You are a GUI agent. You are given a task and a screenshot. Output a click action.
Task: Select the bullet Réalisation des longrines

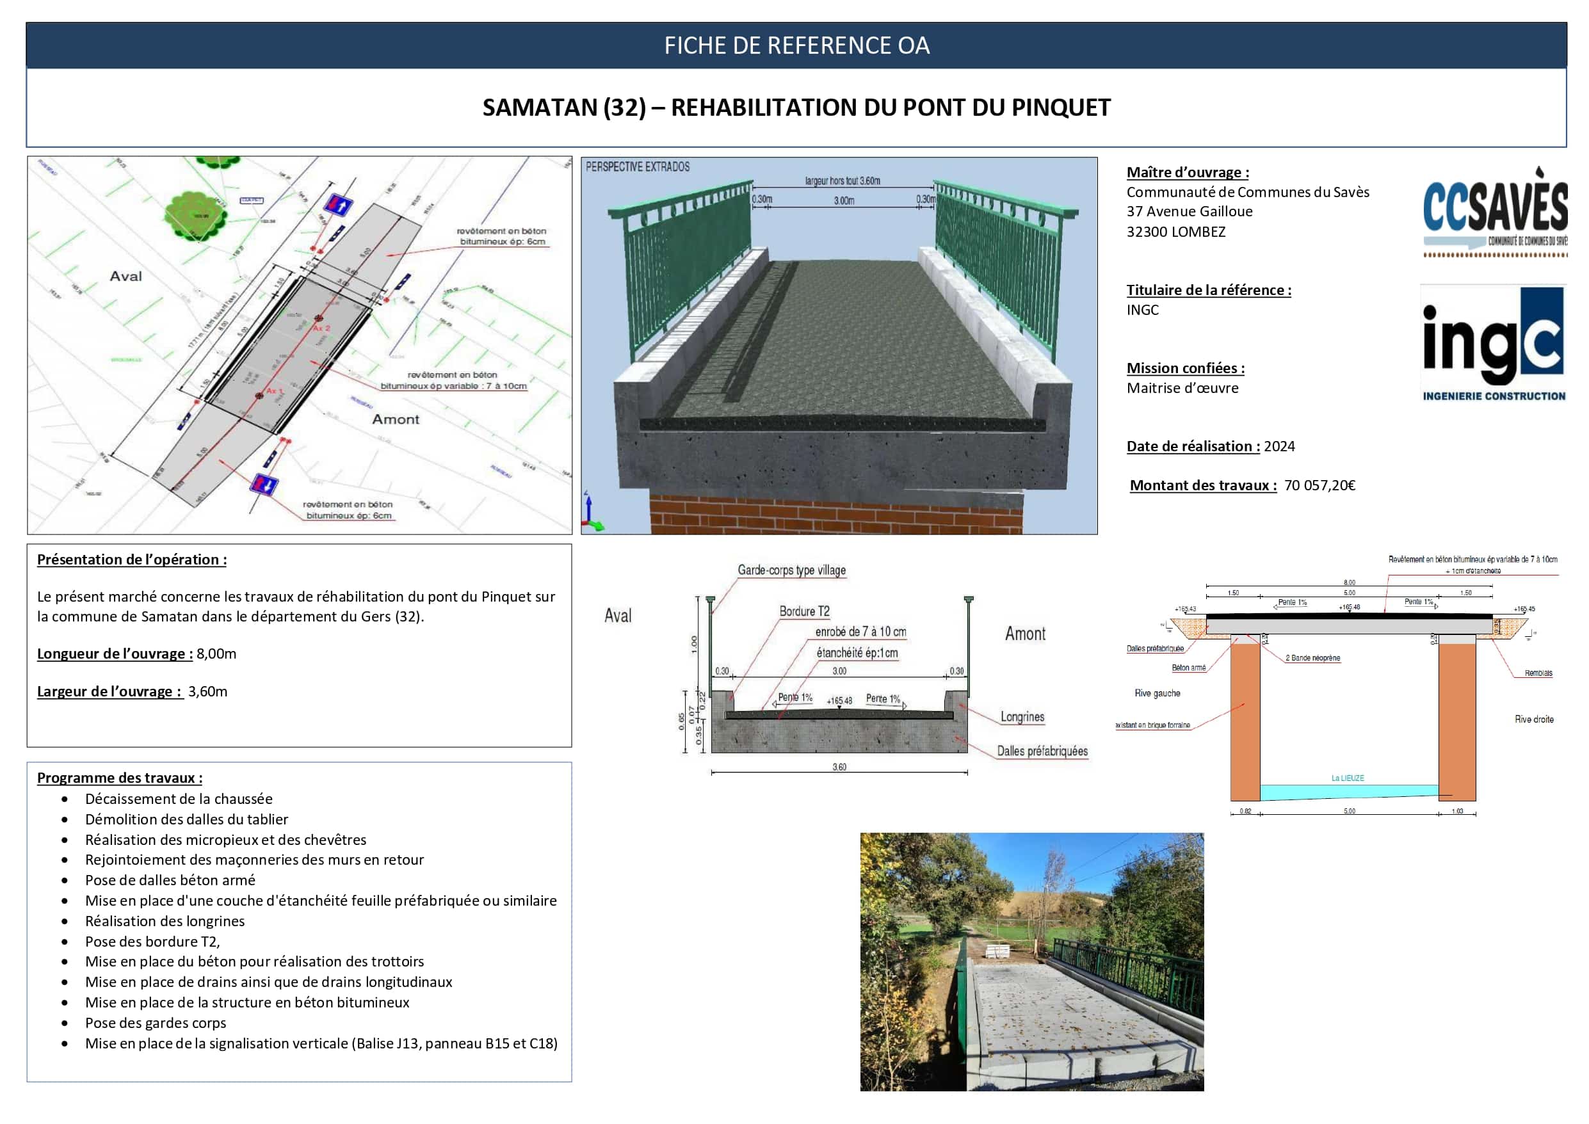[165, 921]
